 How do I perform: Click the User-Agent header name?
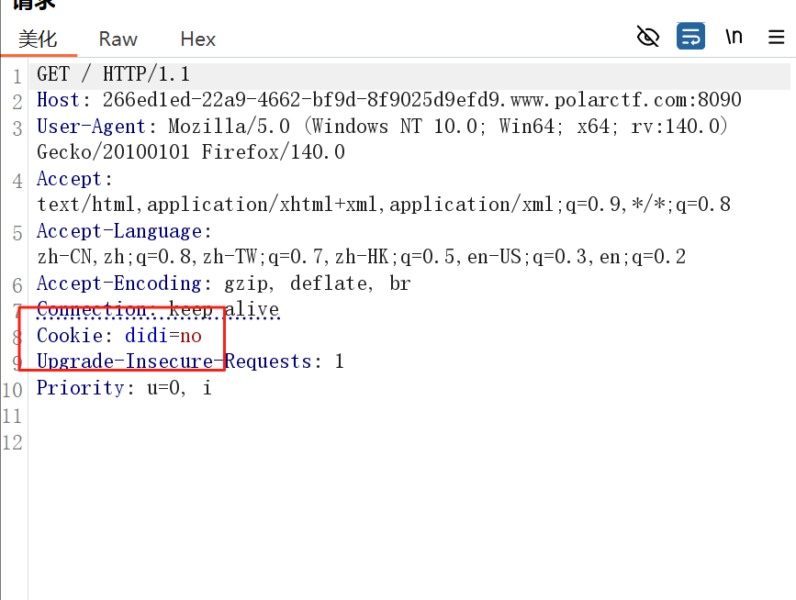(92, 127)
